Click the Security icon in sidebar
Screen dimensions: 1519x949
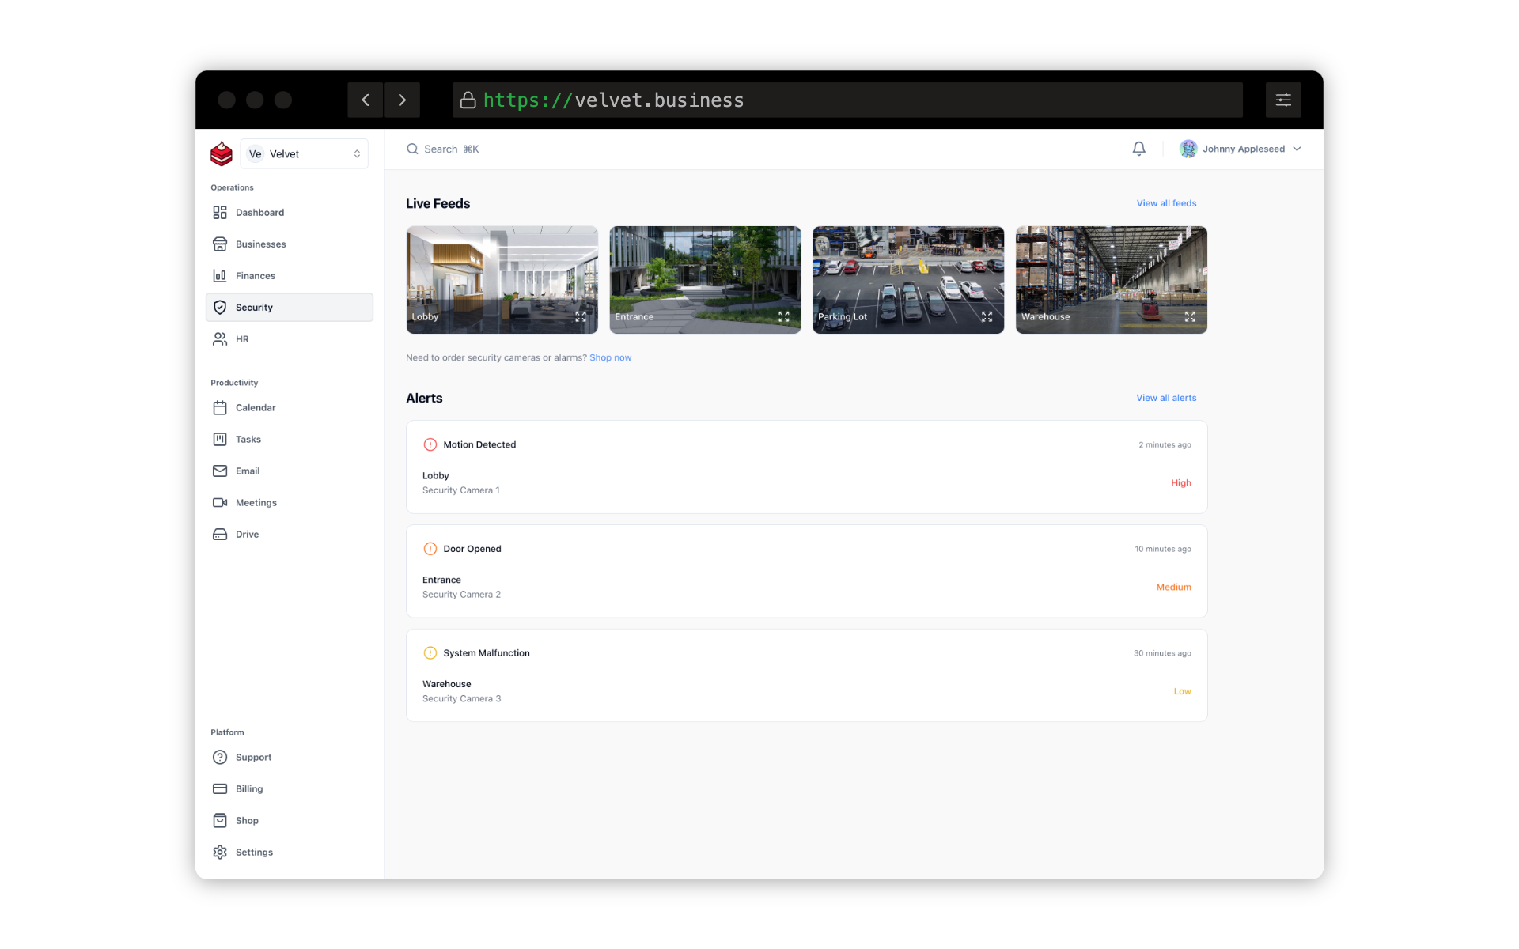pyautogui.click(x=221, y=307)
